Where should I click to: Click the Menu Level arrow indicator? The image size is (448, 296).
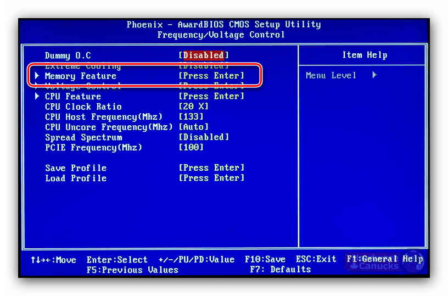click(x=374, y=75)
